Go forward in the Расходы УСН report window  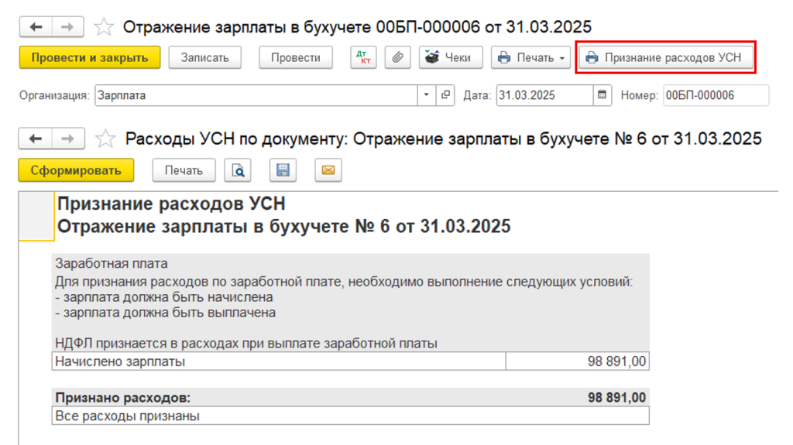tap(67, 139)
